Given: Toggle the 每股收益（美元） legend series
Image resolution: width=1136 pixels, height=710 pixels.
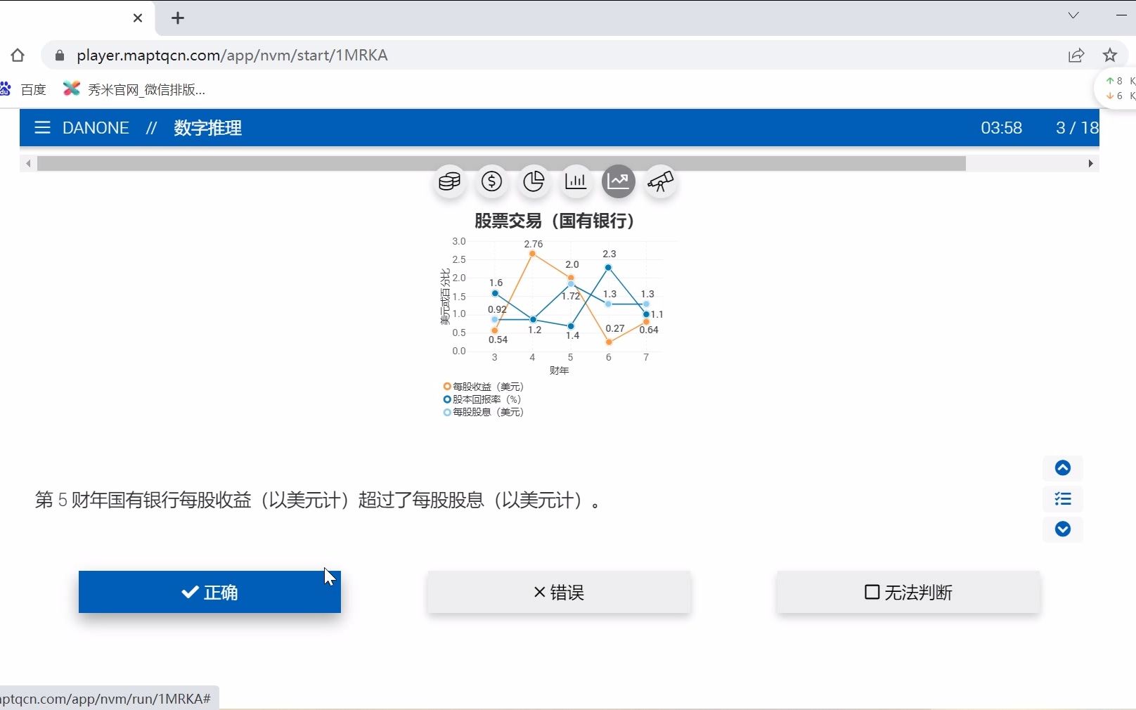Looking at the screenshot, I should (x=484, y=387).
